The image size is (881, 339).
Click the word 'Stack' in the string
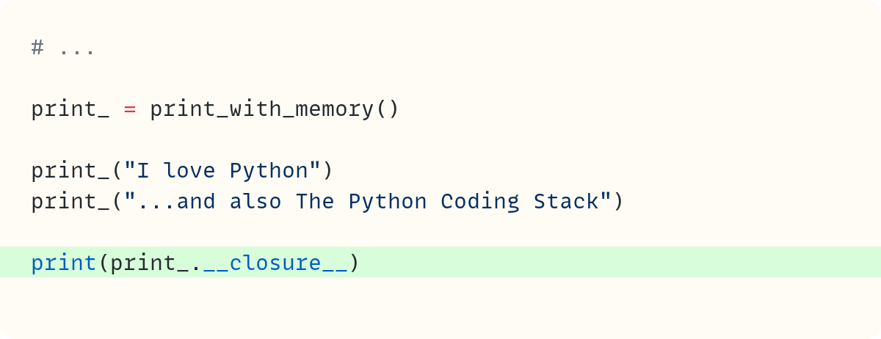tap(566, 201)
